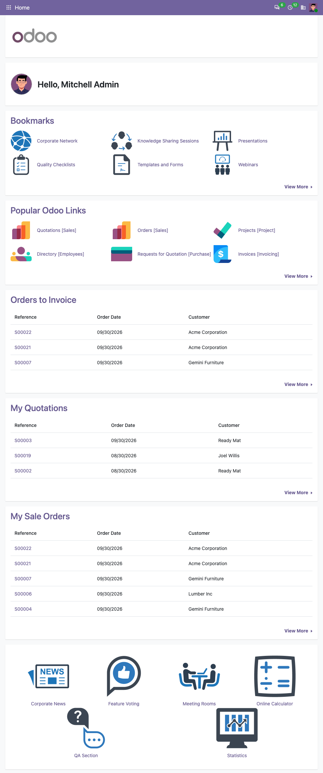Viewport: 323px width, 773px height.
Task: Open quotation S00019
Action: (23, 456)
